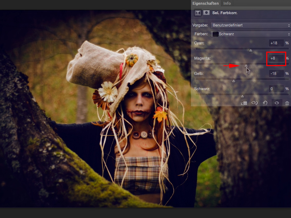Click the reset adjustment defaults icon
291x218 pixels.
(x=265, y=103)
